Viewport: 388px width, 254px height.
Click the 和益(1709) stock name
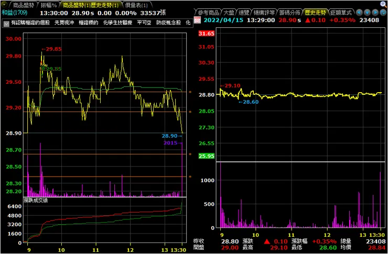pyautogui.click(x=14, y=13)
